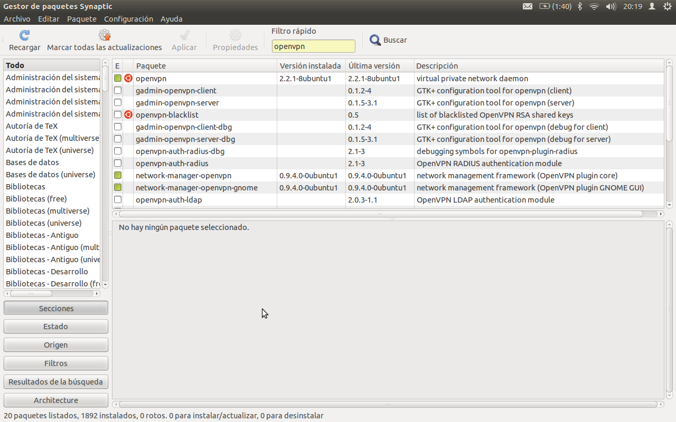Open the system power gear menu

tap(667, 6)
